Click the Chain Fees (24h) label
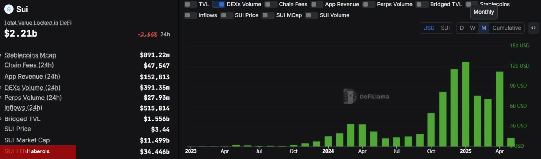Viewport: 541px width, 159px height. pyautogui.click(x=29, y=65)
